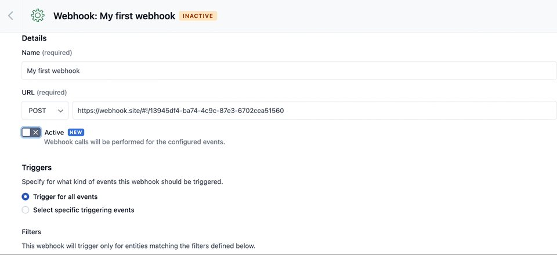Select Trigger for all events radio
This screenshot has height=255, width=557.
pyautogui.click(x=25, y=196)
